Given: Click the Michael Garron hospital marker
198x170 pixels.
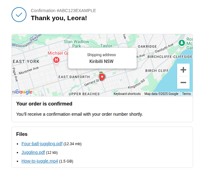Looking at the screenshot, I should point(56,60).
